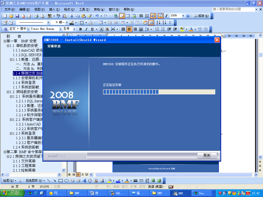The height and width of the screenshot is (197, 263).
Task: Open the 插入(I) menu
Action: [x=54, y=9]
